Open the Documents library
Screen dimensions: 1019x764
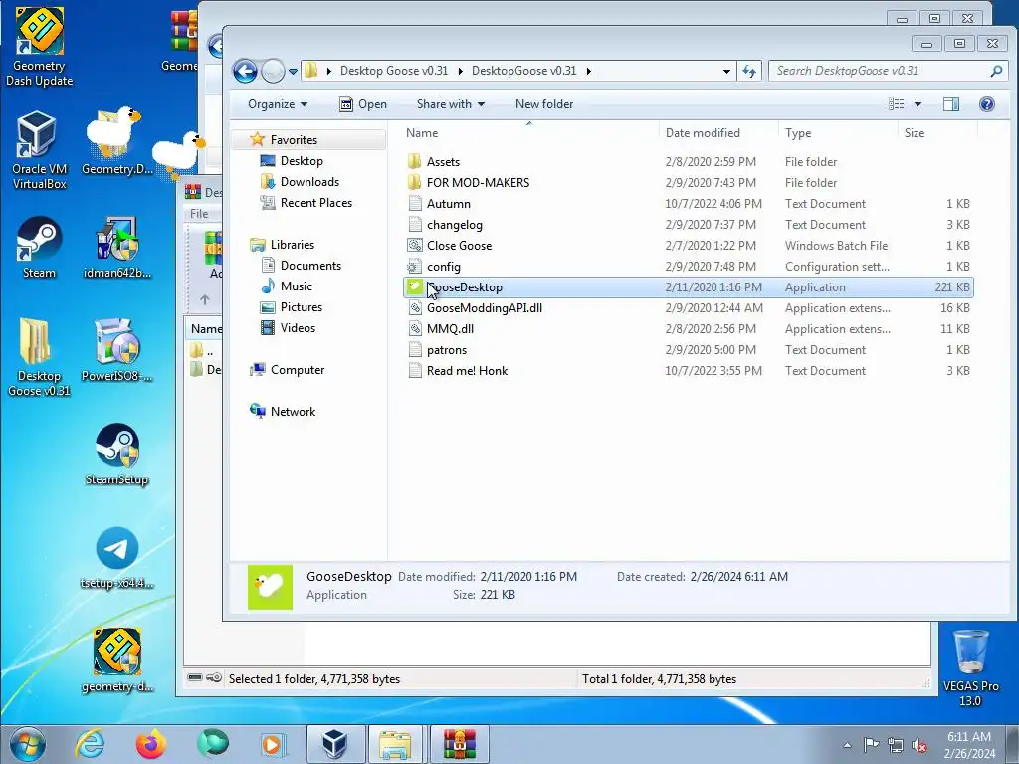(x=310, y=265)
